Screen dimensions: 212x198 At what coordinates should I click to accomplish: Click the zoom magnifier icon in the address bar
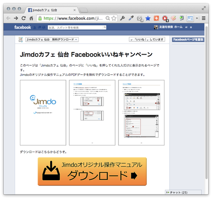tap(108, 18)
